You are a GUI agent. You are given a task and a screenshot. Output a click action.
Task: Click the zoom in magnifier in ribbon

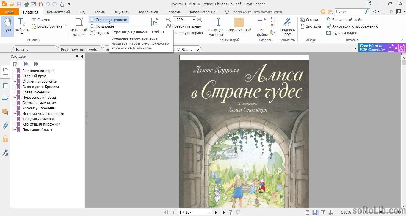tap(200, 20)
